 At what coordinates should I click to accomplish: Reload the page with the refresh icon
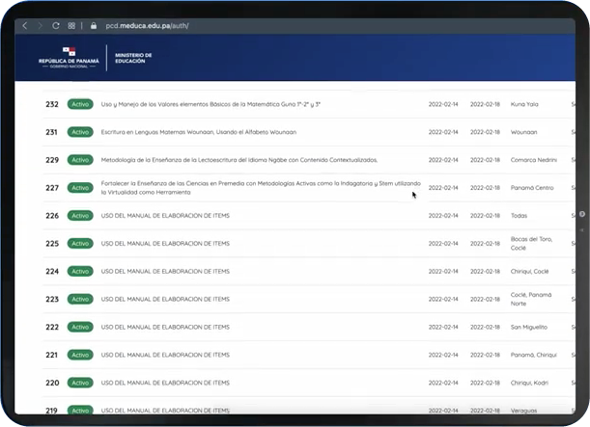pyautogui.click(x=56, y=25)
